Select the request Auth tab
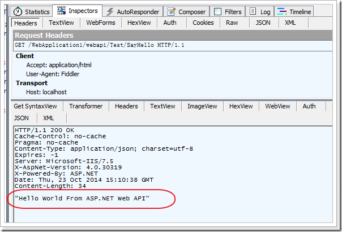The height and width of the screenshot is (232, 342). point(170,23)
